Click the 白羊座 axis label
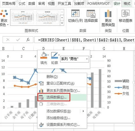Viewport: 135px width, 131px height. (x=9, y=115)
